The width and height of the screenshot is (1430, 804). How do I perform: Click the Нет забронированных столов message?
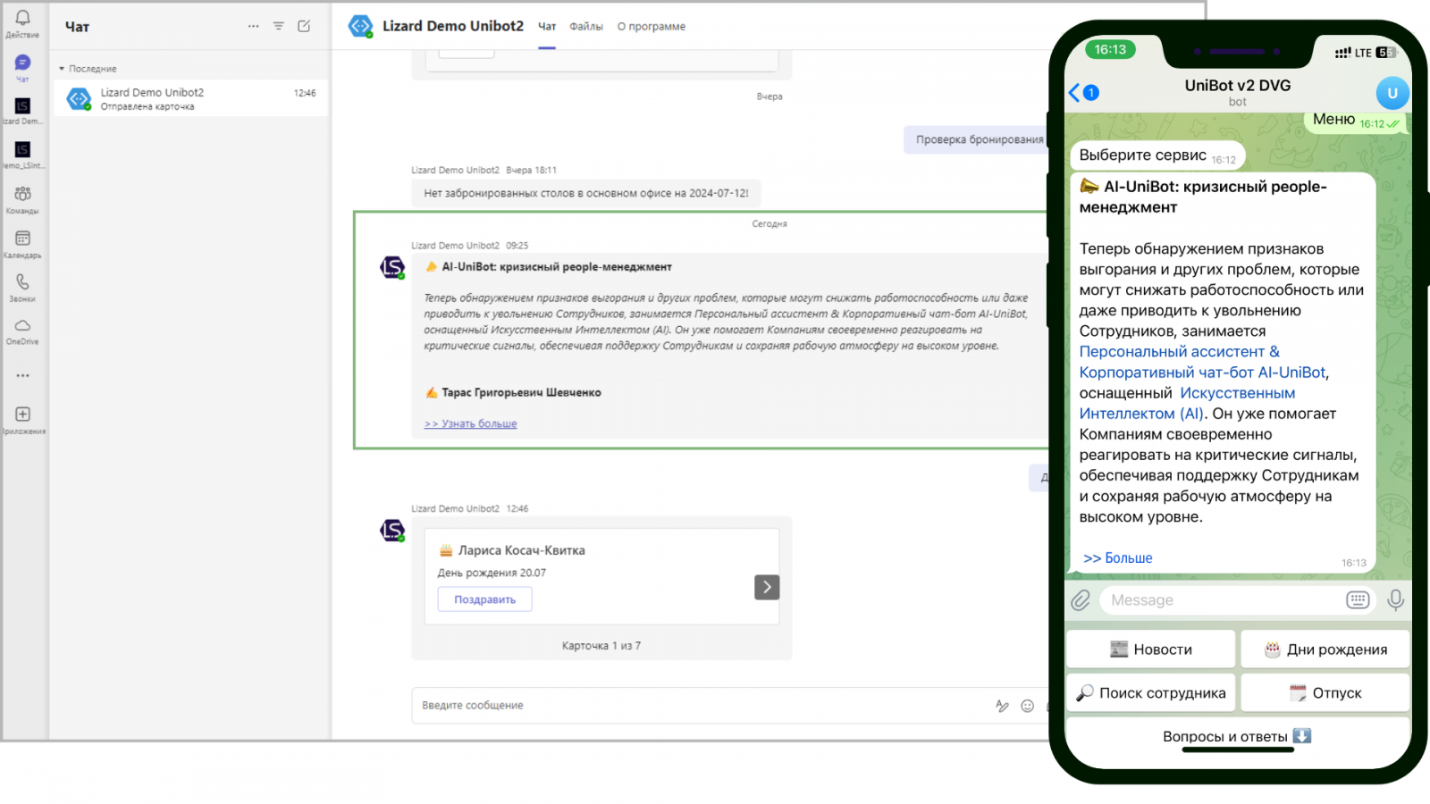pyautogui.click(x=586, y=193)
